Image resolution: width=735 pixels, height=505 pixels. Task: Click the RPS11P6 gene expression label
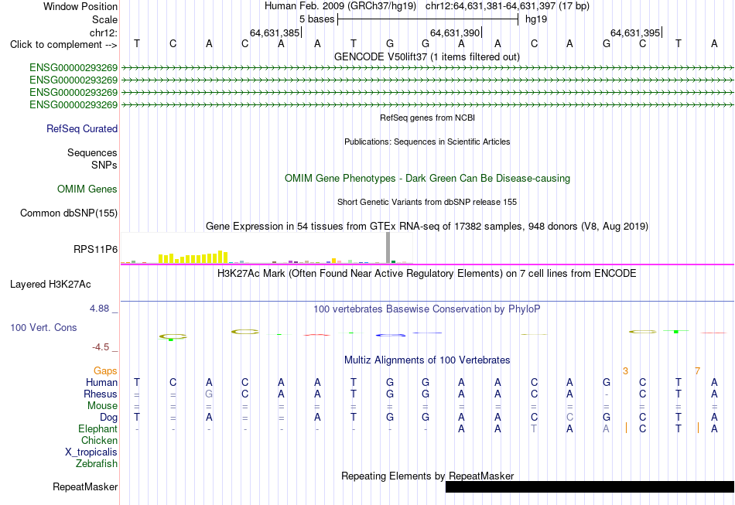[96, 249]
